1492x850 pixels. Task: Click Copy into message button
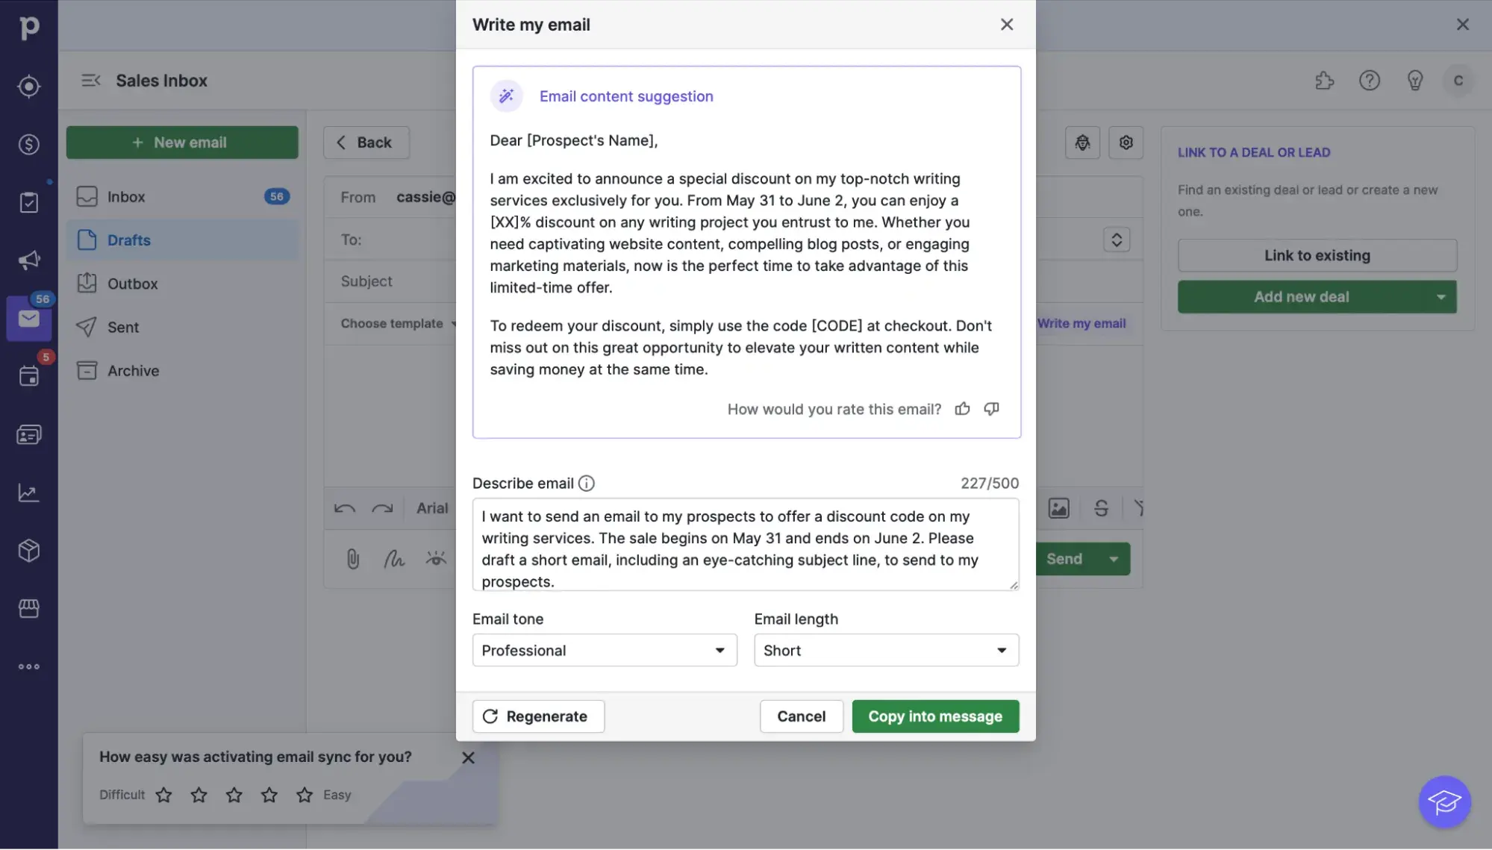(934, 716)
